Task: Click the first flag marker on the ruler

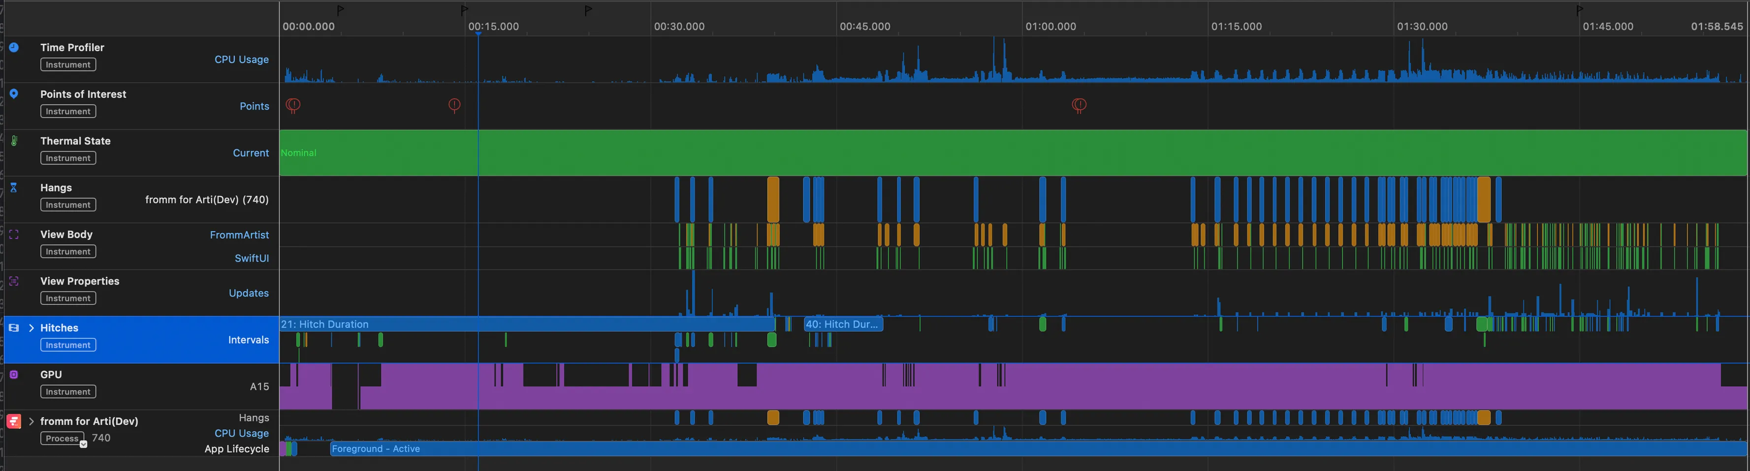Action: click(340, 10)
